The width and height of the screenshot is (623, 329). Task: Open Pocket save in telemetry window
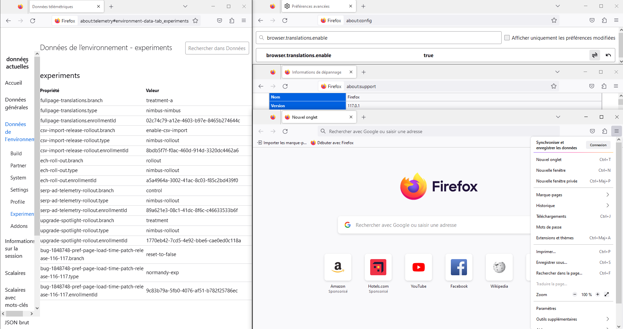click(220, 21)
